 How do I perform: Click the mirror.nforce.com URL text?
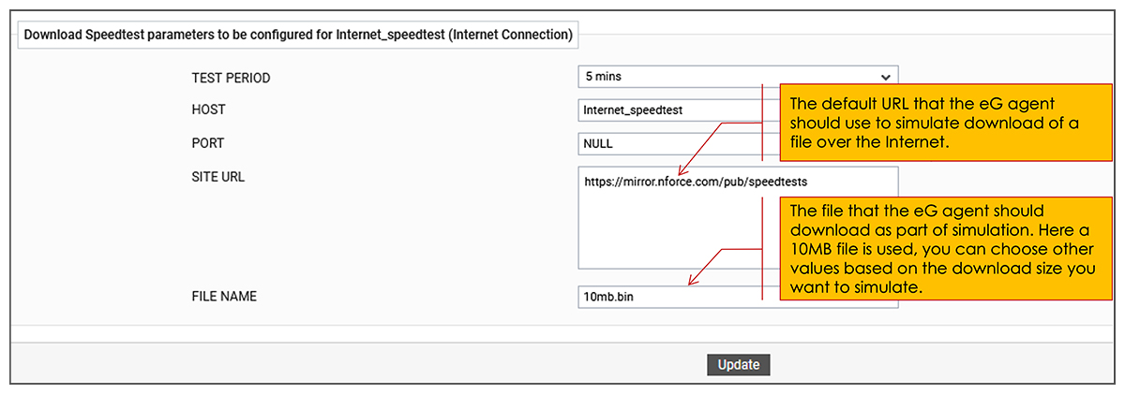[695, 182]
